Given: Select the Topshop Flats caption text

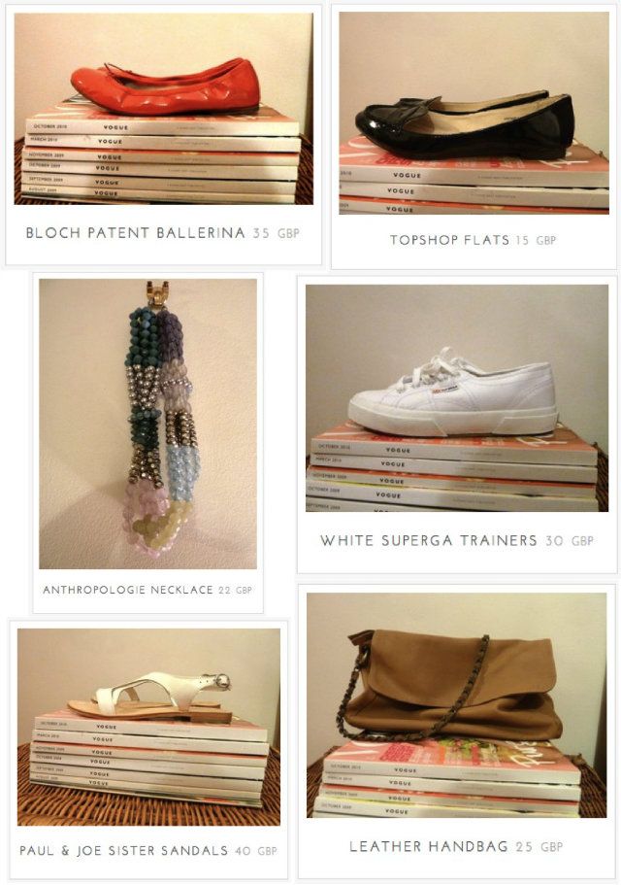Looking at the screenshot, I should [449, 240].
